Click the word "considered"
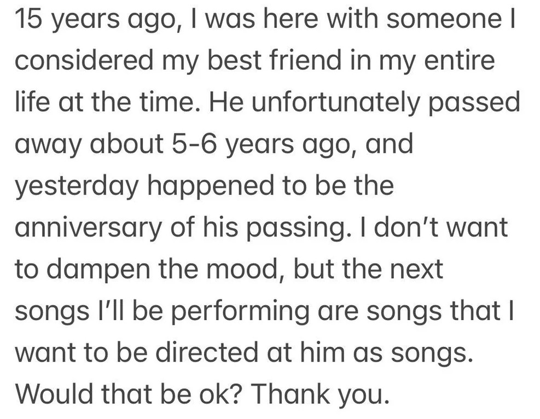 84,60
